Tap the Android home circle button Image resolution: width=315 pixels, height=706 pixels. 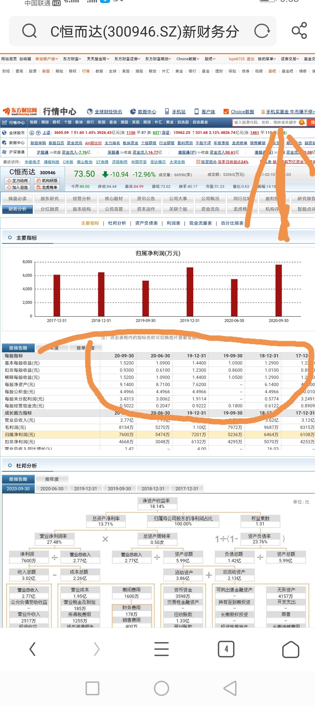162,688
